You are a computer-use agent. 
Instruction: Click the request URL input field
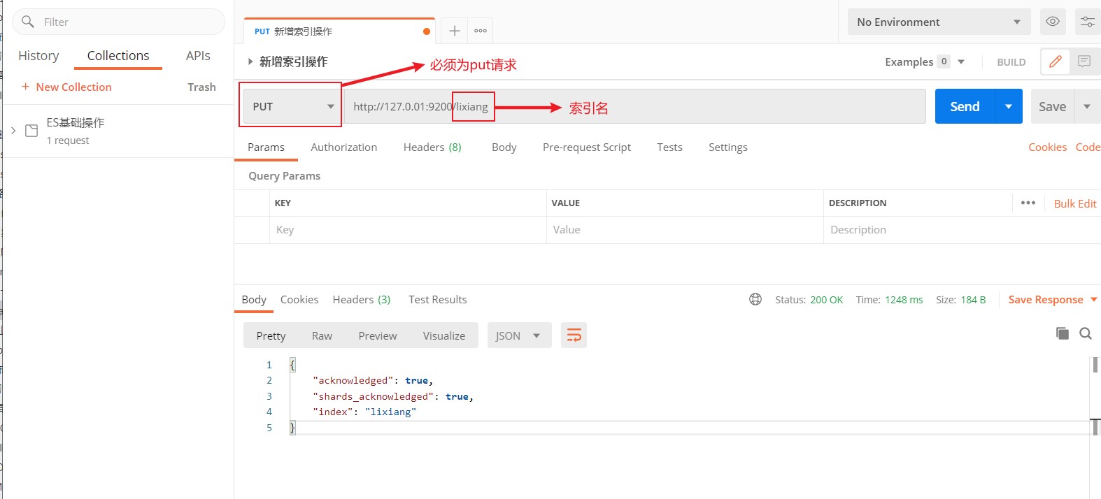[x=634, y=106]
